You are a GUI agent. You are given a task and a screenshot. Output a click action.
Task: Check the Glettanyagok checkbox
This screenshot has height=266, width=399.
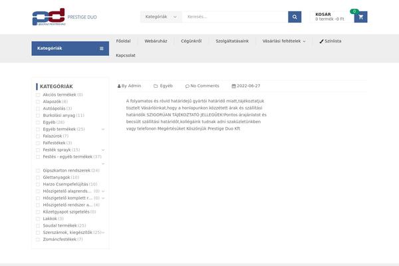click(x=38, y=178)
